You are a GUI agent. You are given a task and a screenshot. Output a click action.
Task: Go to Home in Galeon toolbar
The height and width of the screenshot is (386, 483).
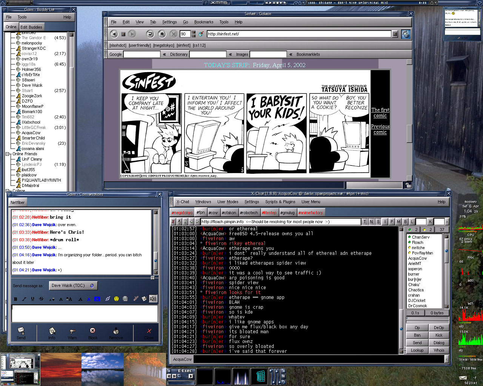click(162, 34)
